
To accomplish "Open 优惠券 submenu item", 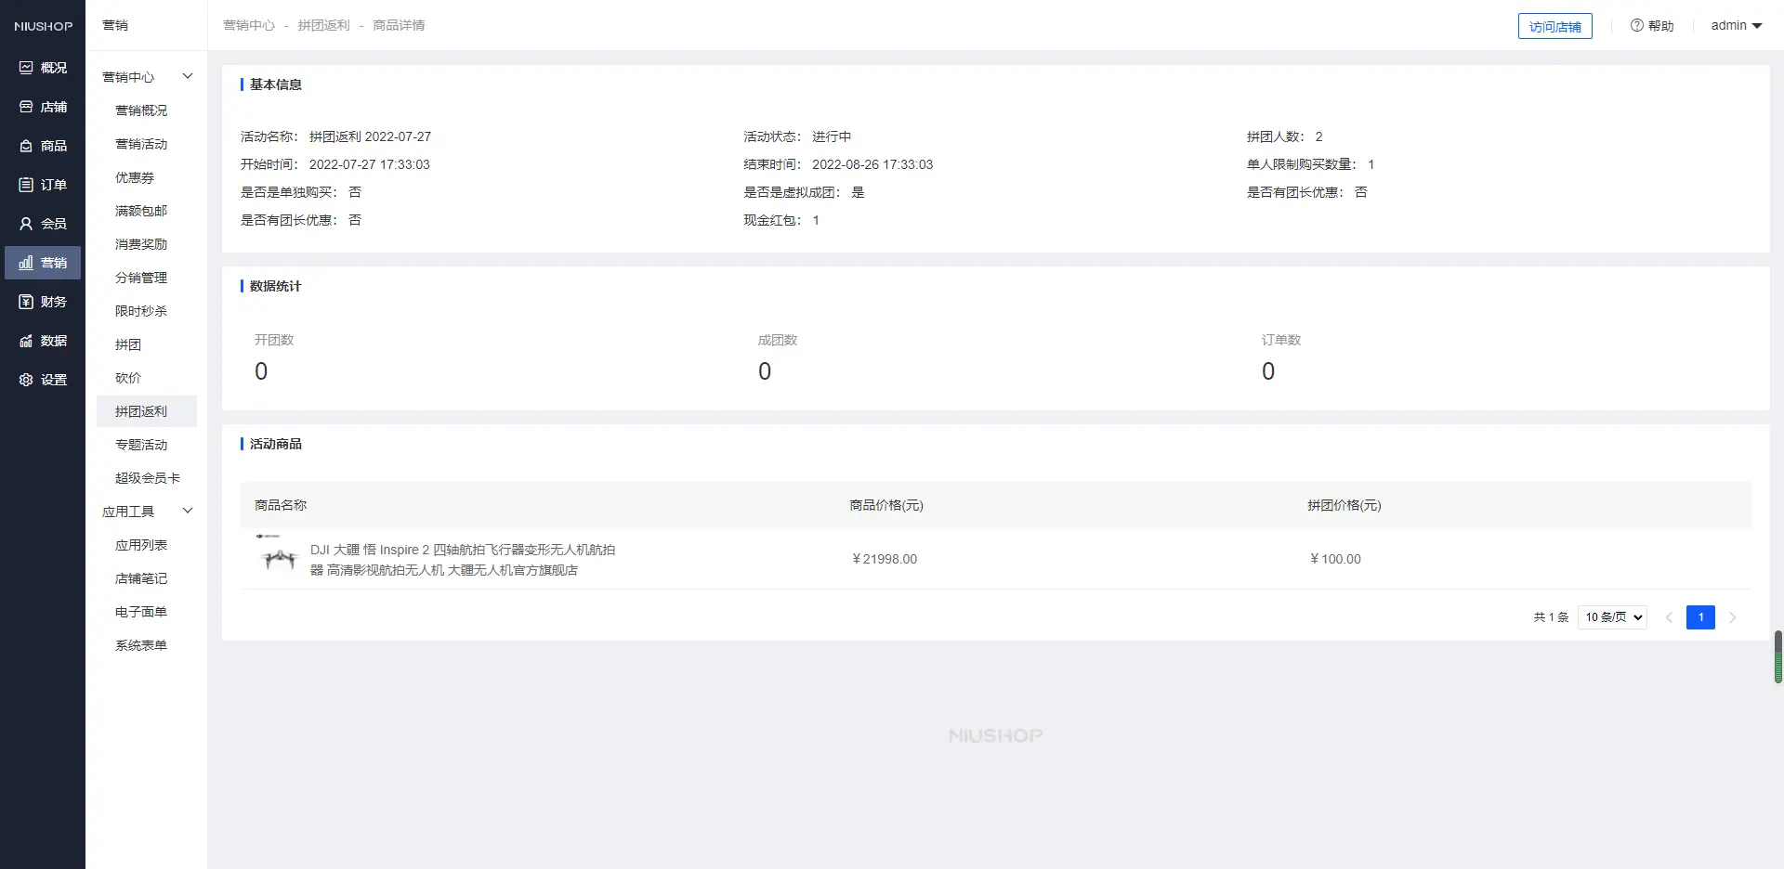I will click(x=135, y=177).
